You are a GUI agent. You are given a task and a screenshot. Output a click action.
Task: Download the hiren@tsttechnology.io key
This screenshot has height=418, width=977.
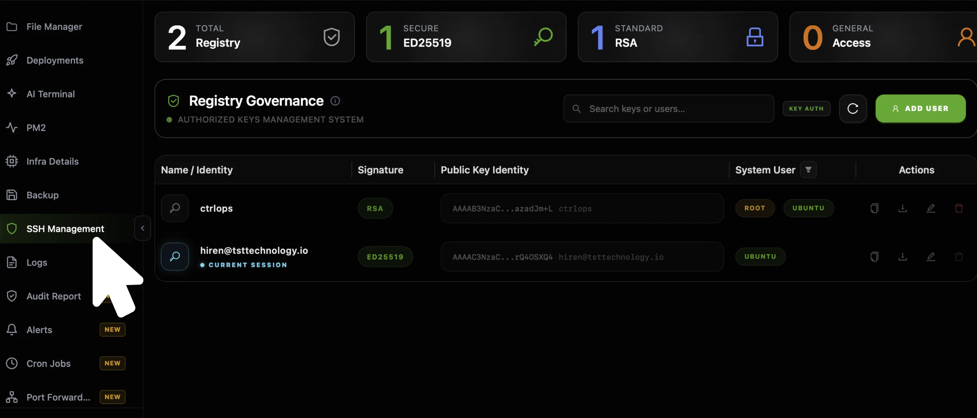(x=903, y=256)
